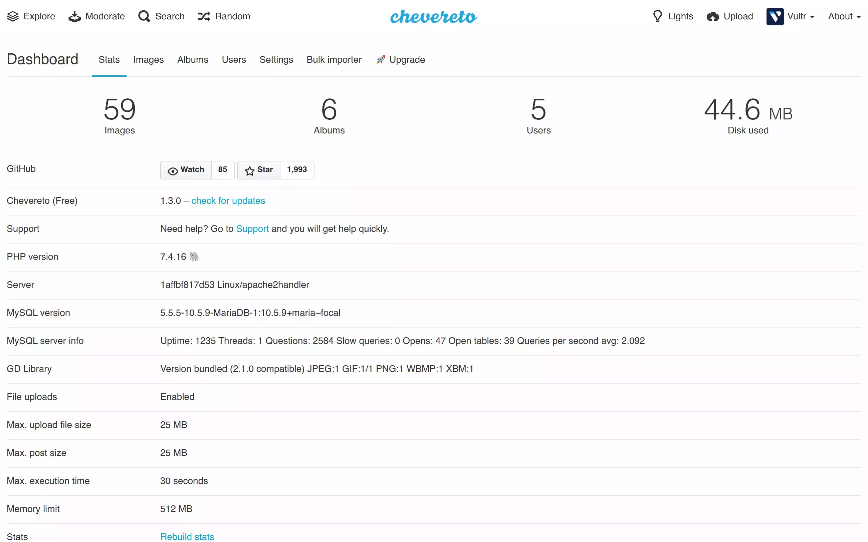The width and height of the screenshot is (868, 542).
Task: Go to the Bulk importer tab
Action: point(334,59)
